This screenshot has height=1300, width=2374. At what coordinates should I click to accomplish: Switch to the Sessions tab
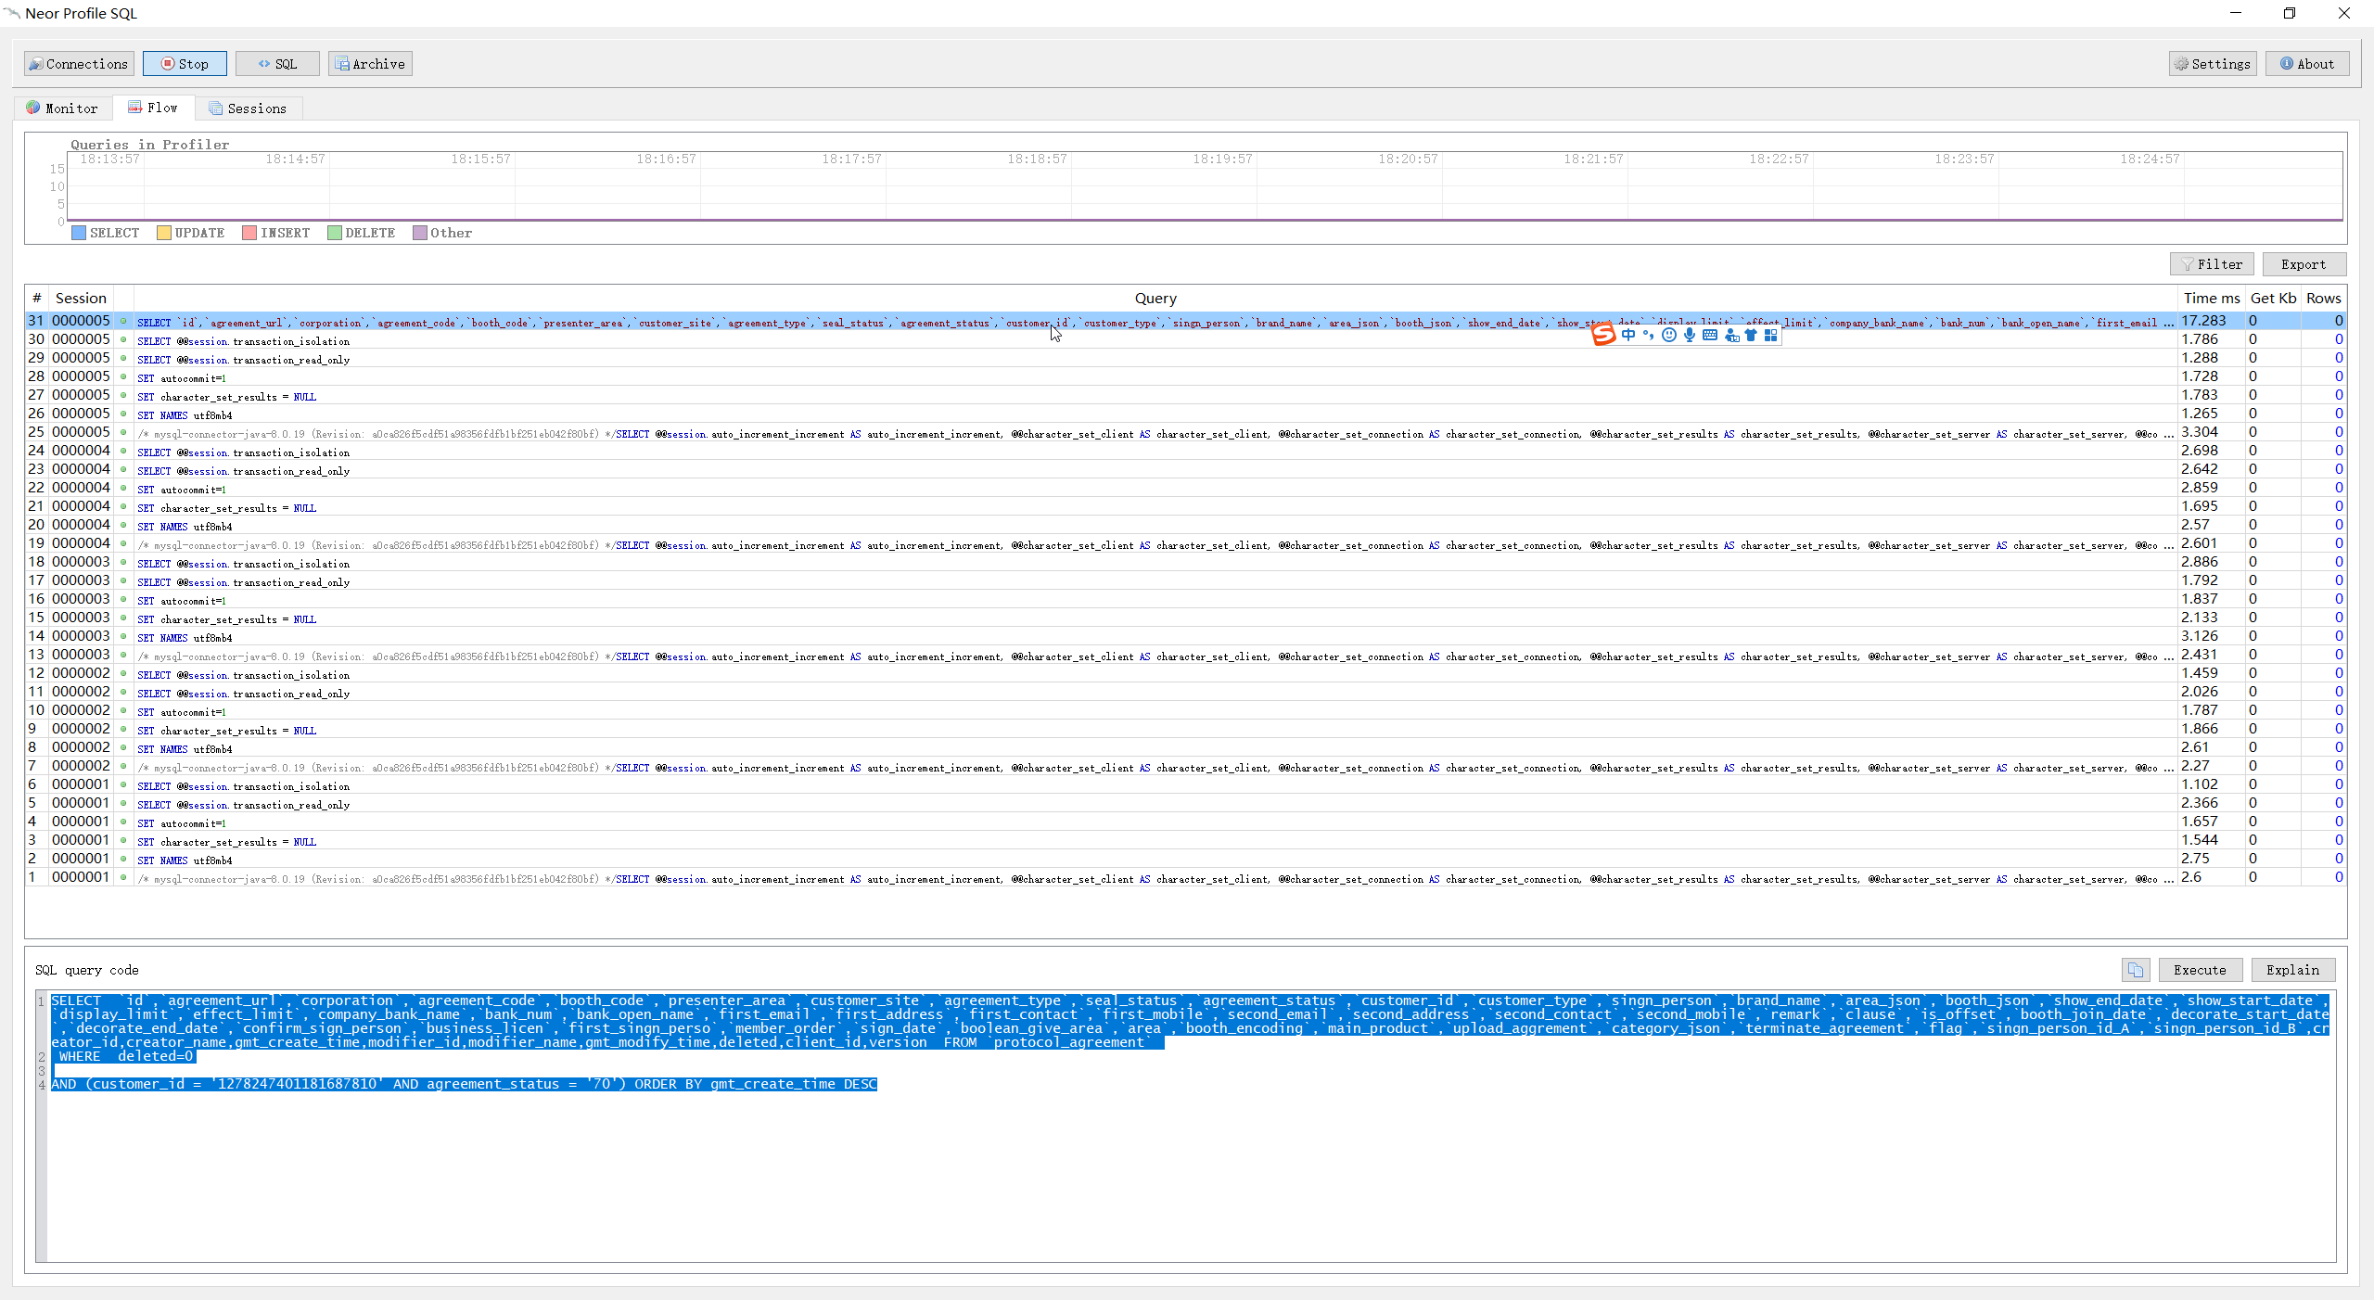tap(248, 108)
